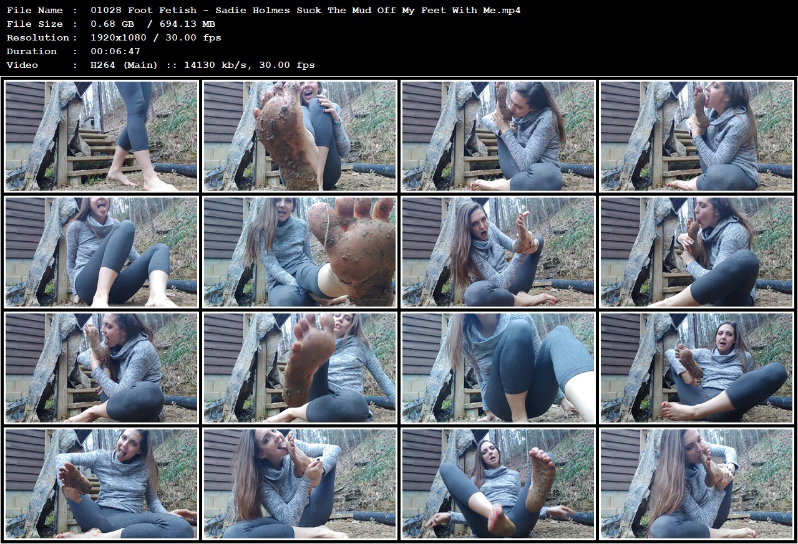
Task: Open fourth thumbnail in the third row
Action: [697, 368]
